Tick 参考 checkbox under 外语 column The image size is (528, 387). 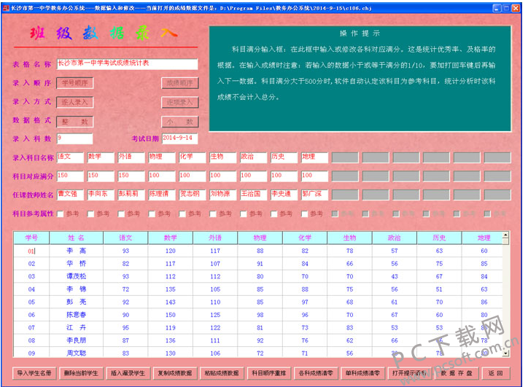pos(121,214)
